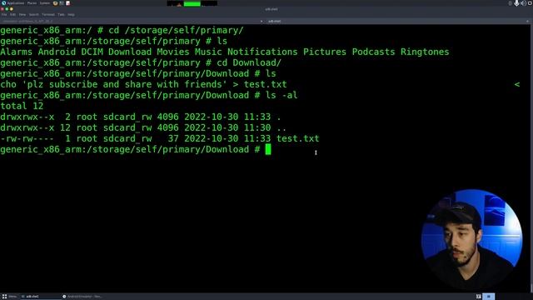Open the terminal Edit menu
Viewport: 533px width, 300px height.
pos(13,15)
